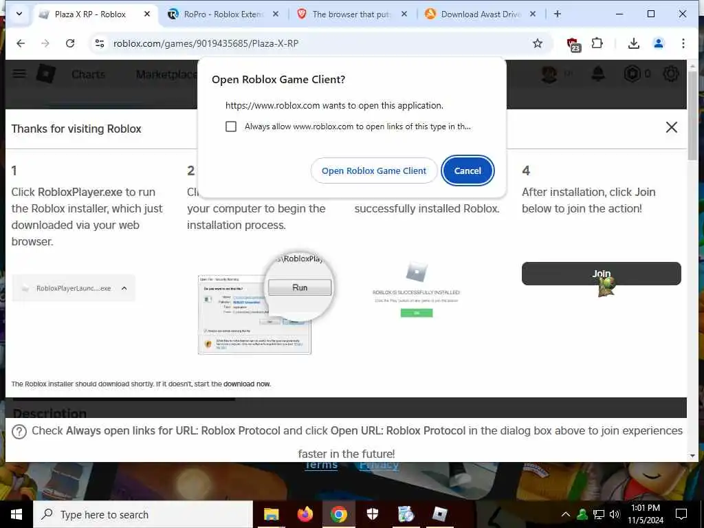Open the Roblox avatar profile icon

coord(549,74)
